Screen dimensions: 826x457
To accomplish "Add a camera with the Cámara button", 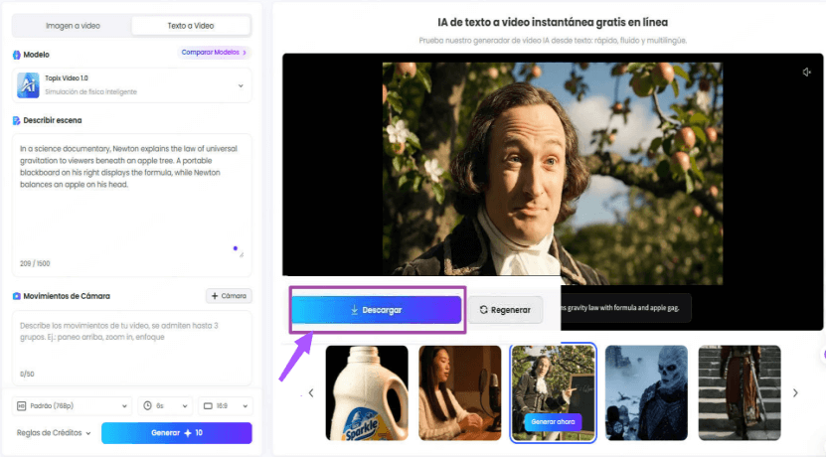I will (229, 296).
